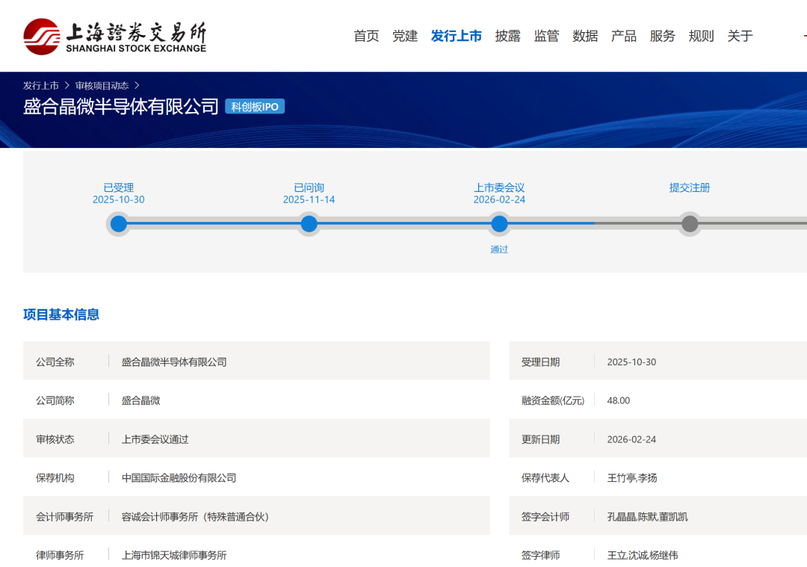807x567 pixels.
Task: Click the 提交注册 stage label
Action: [690, 188]
